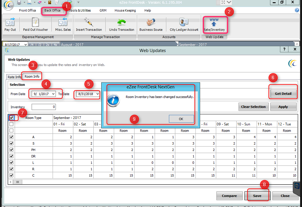This screenshot has width=302, height=207.
Task: Open the Tools & Utilities tab
Action: 80,10
